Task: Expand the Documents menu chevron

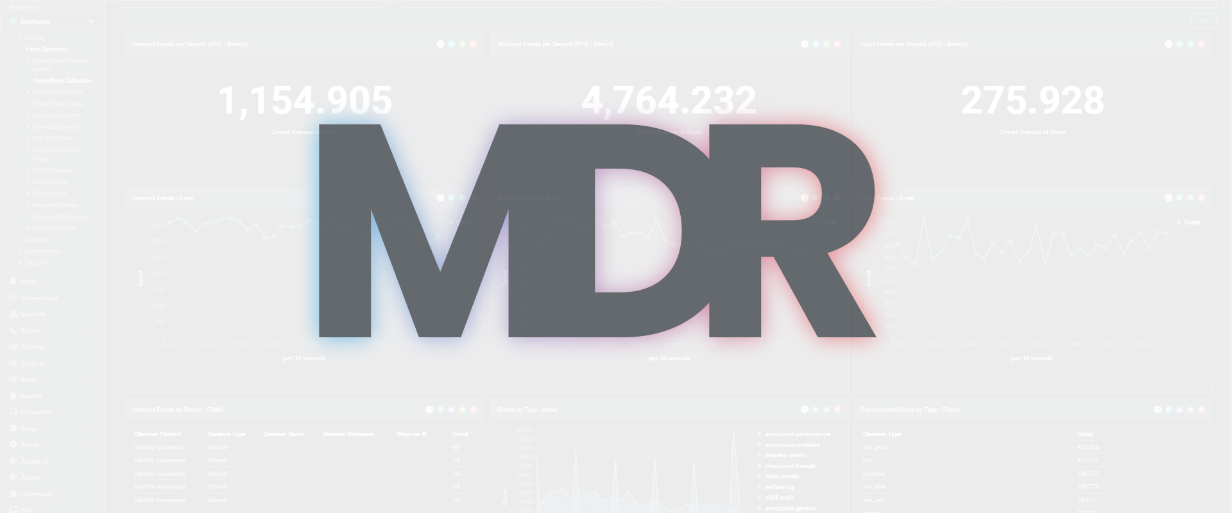Action: pyautogui.click(x=90, y=412)
